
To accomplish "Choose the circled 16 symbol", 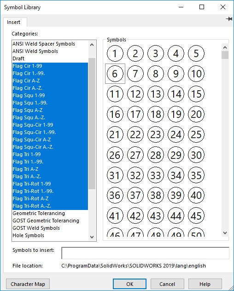I will point(115,114).
